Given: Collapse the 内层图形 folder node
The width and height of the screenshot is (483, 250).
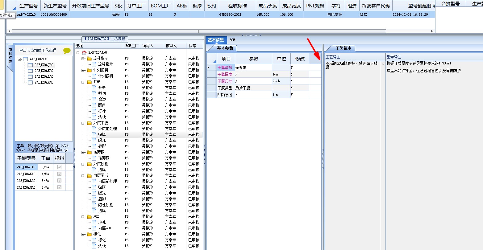Looking at the screenshot, I should click(x=83, y=176).
